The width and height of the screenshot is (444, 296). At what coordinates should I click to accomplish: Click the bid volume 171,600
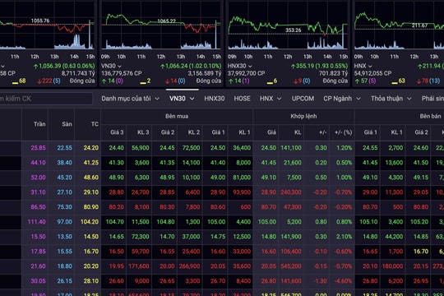coord(139,266)
